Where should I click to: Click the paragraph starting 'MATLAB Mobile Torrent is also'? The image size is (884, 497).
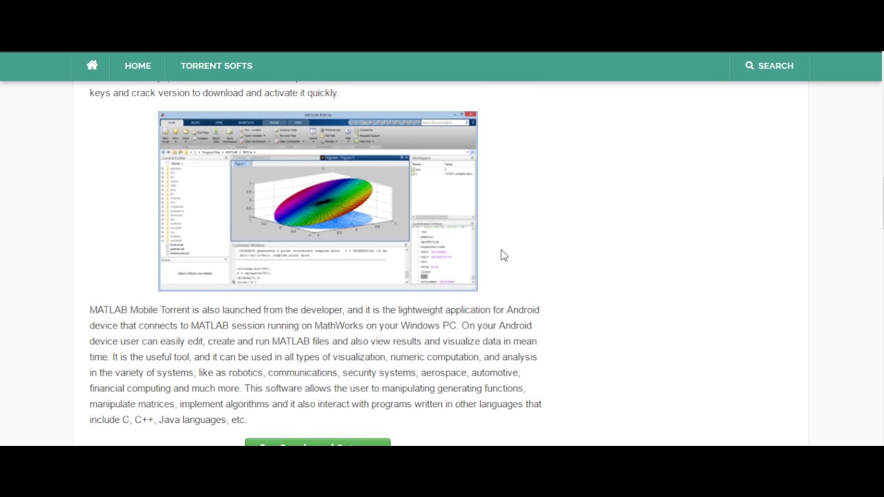(316, 364)
